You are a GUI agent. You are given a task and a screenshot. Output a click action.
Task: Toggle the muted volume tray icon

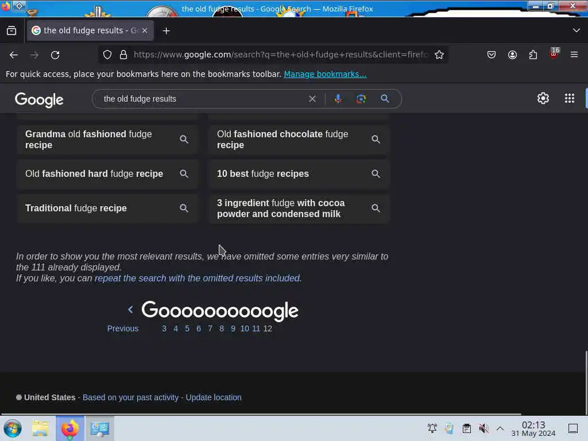pos(483,428)
